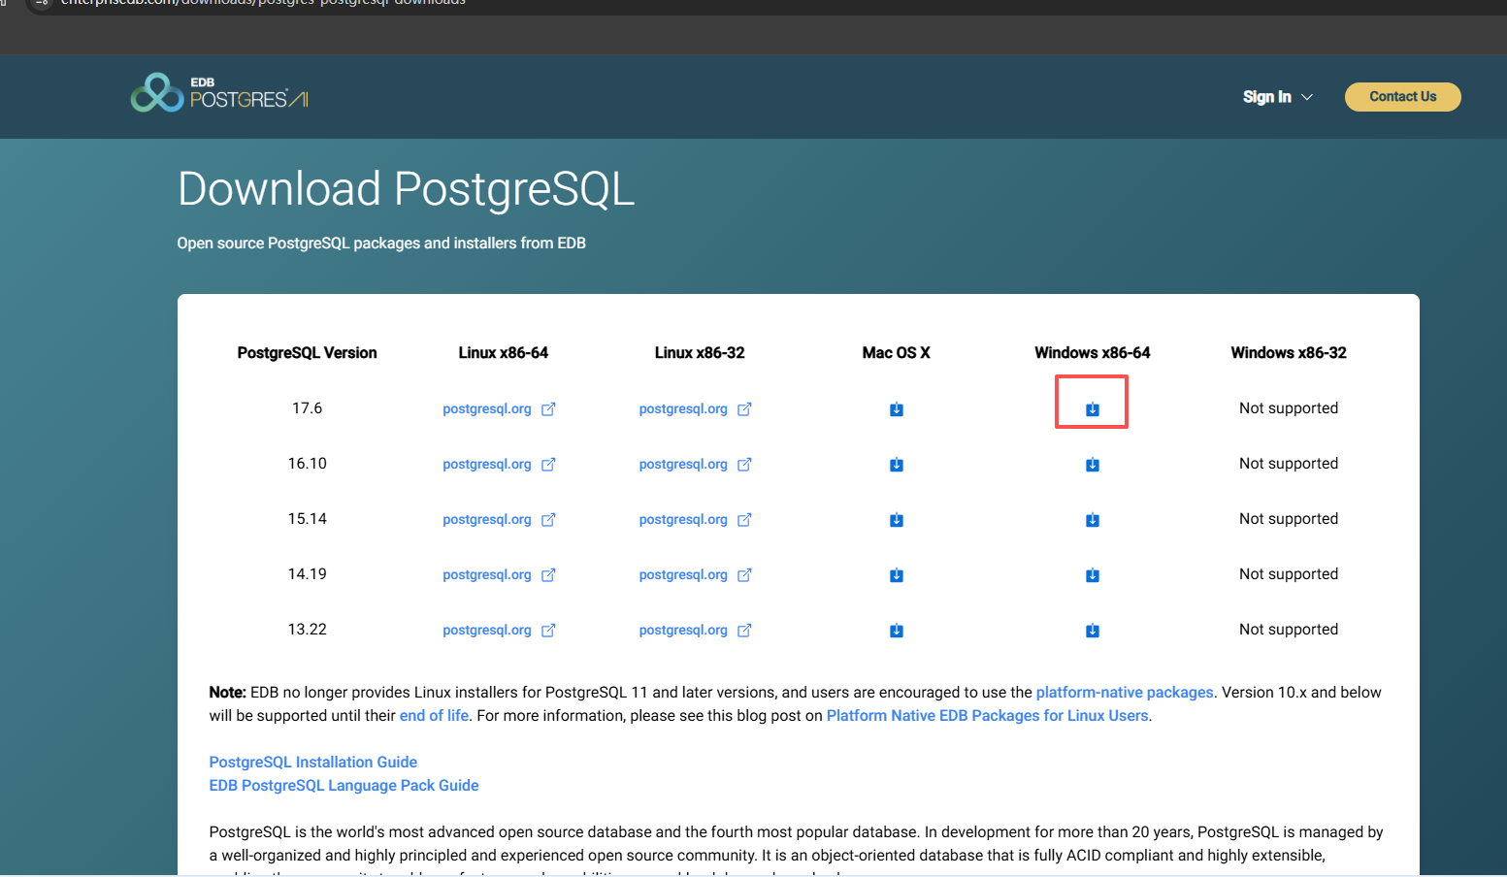Screen dimensions: 1507x877
Task: Open postgresql.org Linux x86-64 link for 16.10
Action: [499, 464]
